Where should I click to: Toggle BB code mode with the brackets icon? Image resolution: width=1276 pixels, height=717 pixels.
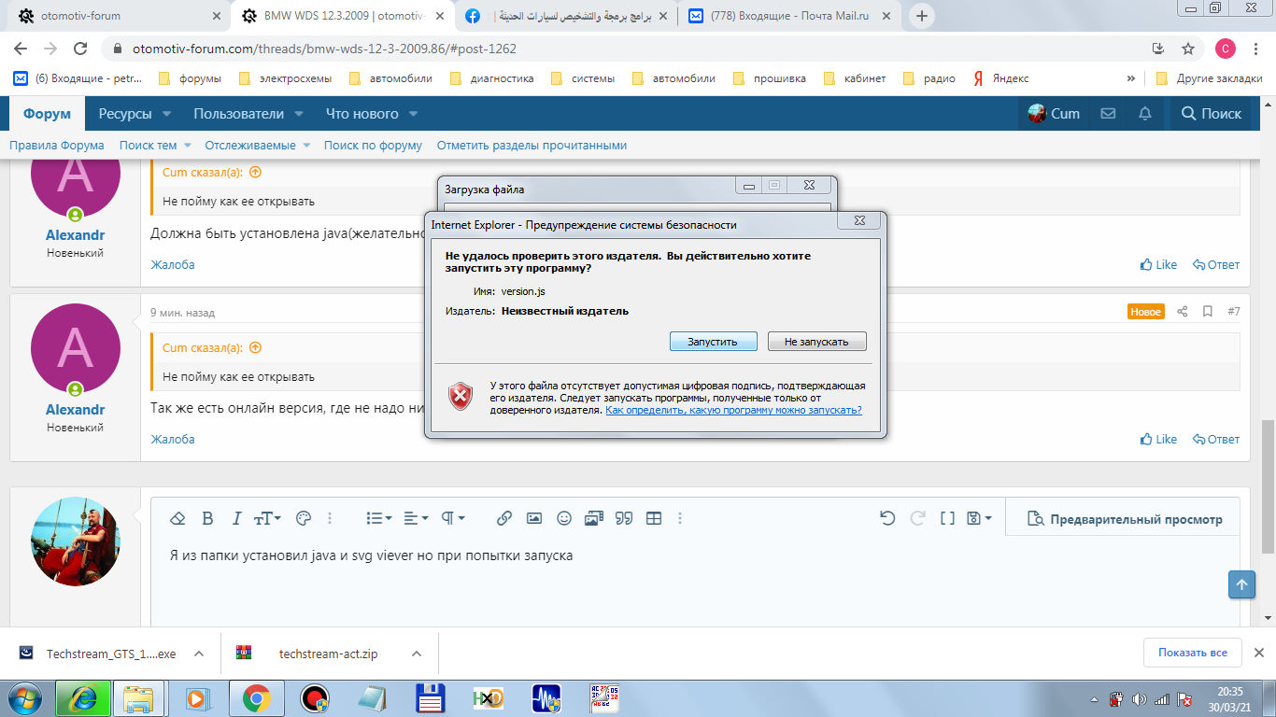[947, 518]
